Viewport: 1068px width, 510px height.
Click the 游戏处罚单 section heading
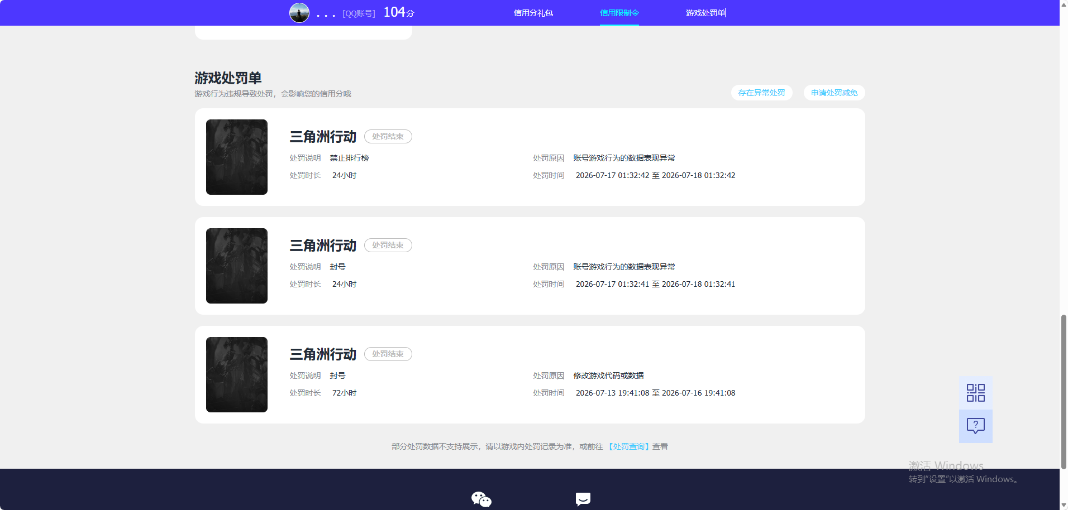[x=228, y=78]
